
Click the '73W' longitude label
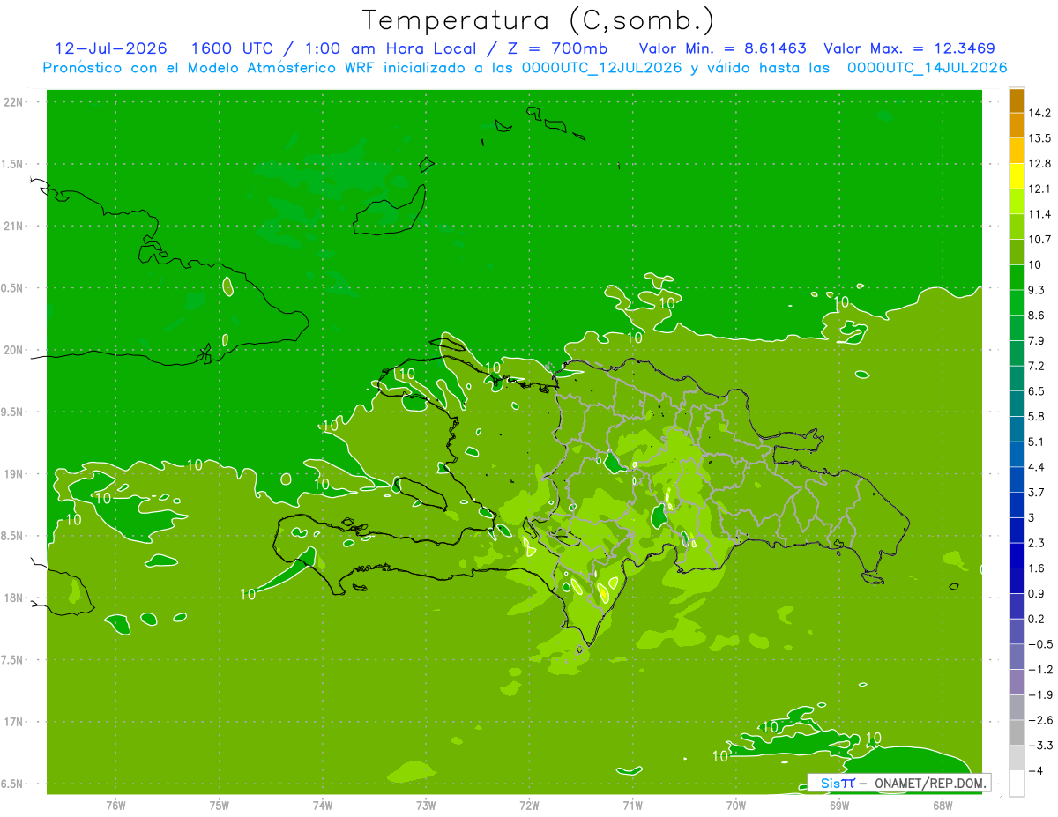click(x=426, y=805)
